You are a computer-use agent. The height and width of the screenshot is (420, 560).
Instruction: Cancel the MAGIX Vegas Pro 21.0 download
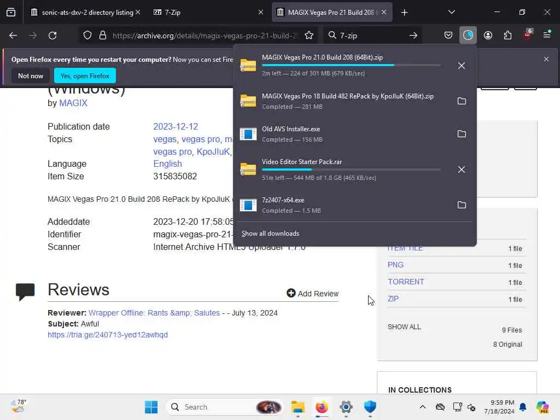pos(462,66)
